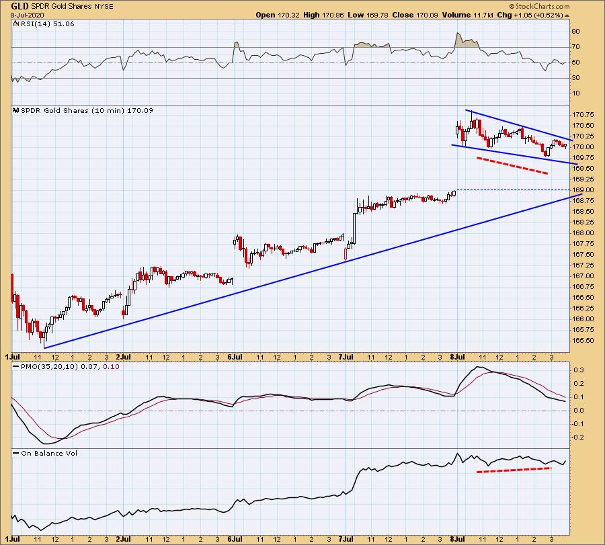The height and width of the screenshot is (545, 605).
Task: Click the up-triangle icon beside Chg value
Action: [x=567, y=15]
